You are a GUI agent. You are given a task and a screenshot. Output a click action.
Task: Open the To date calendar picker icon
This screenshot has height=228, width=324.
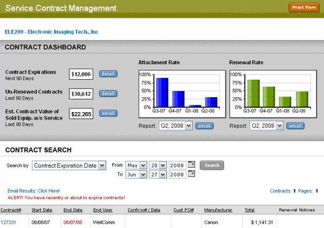(x=191, y=174)
